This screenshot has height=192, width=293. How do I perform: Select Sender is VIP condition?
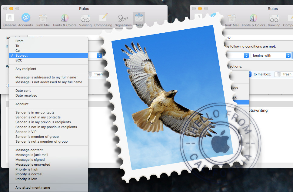point(48,132)
